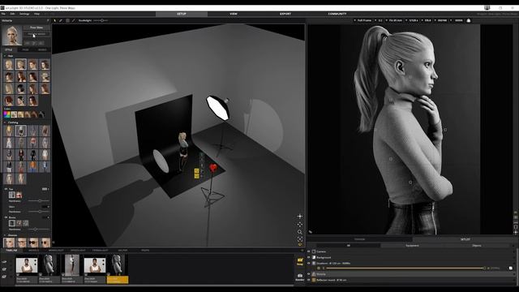Select the no-glasses face thumbnail
519x292 pixels.
(9, 243)
